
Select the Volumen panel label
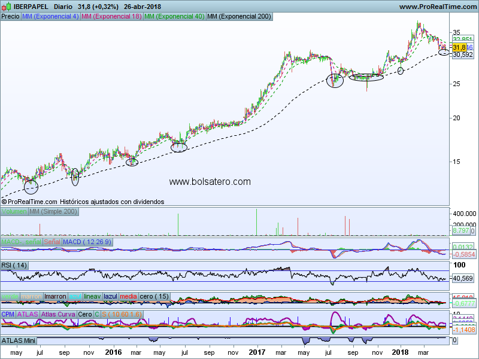14,212
